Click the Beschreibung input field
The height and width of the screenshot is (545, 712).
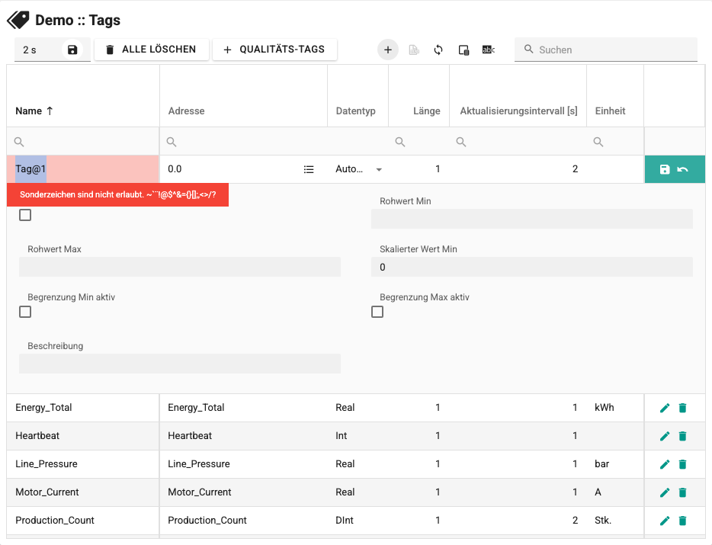(180, 364)
